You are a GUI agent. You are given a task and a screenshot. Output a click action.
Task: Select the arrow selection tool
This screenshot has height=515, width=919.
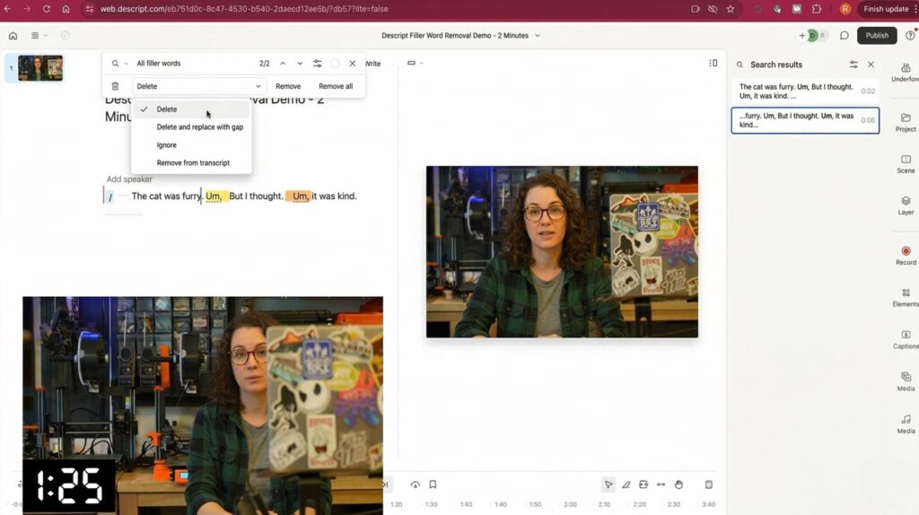click(608, 484)
